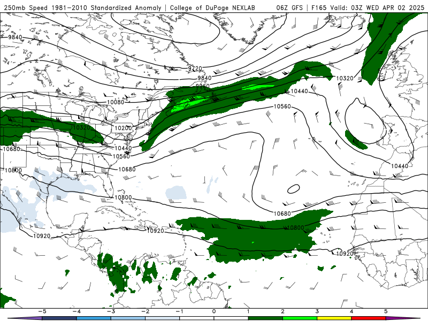Click the '5' tick label on the colorbar
This screenshot has height=321, width=428.
386,311
